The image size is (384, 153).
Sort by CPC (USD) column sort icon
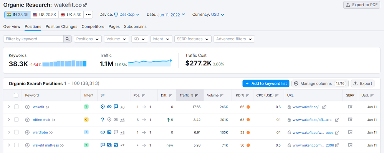277,95
